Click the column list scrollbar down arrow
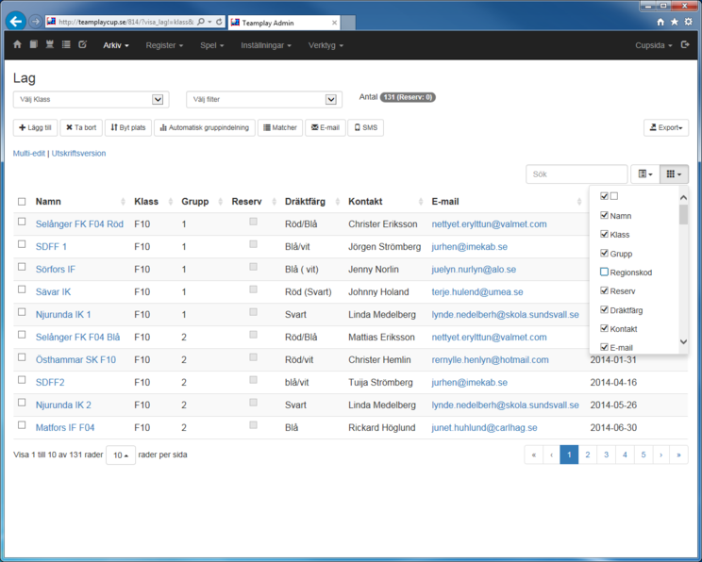Viewport: 702px width, 562px height. point(684,342)
